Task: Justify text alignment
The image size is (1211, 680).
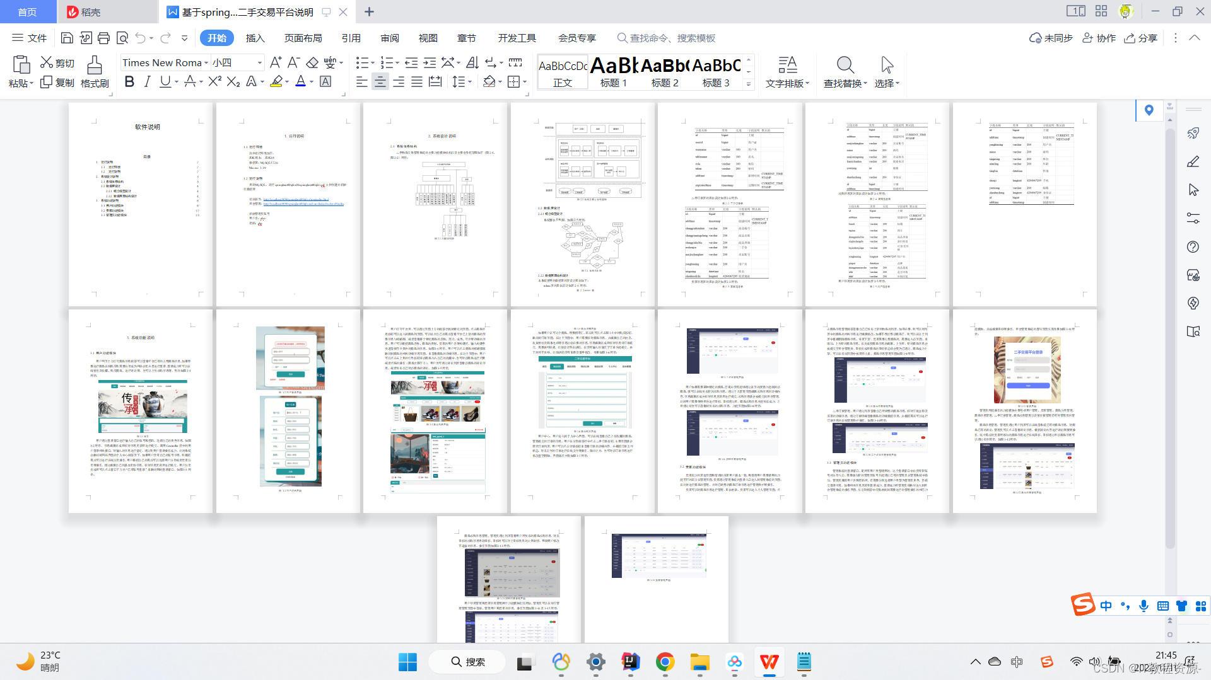Action: coord(417,82)
